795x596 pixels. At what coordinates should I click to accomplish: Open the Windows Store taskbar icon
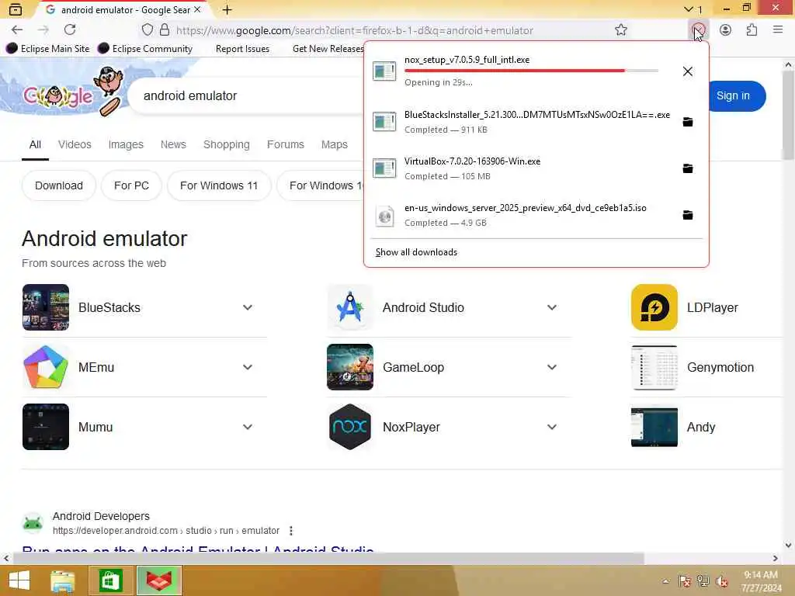coord(110,580)
